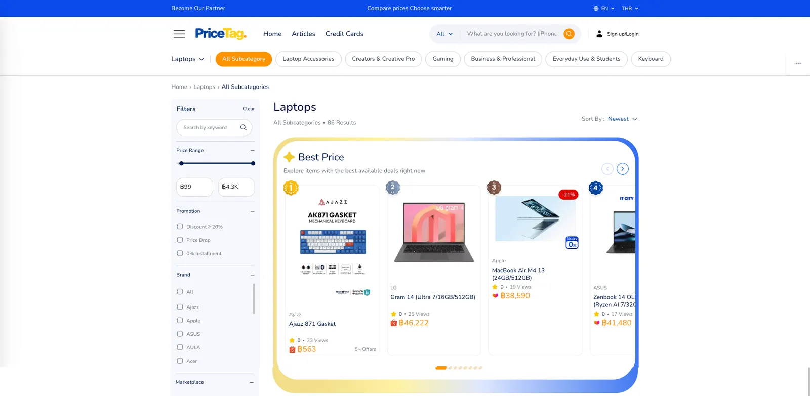This screenshot has height=396, width=810.
Task: Tick the Acer brand checkbox
Action: pyautogui.click(x=180, y=361)
